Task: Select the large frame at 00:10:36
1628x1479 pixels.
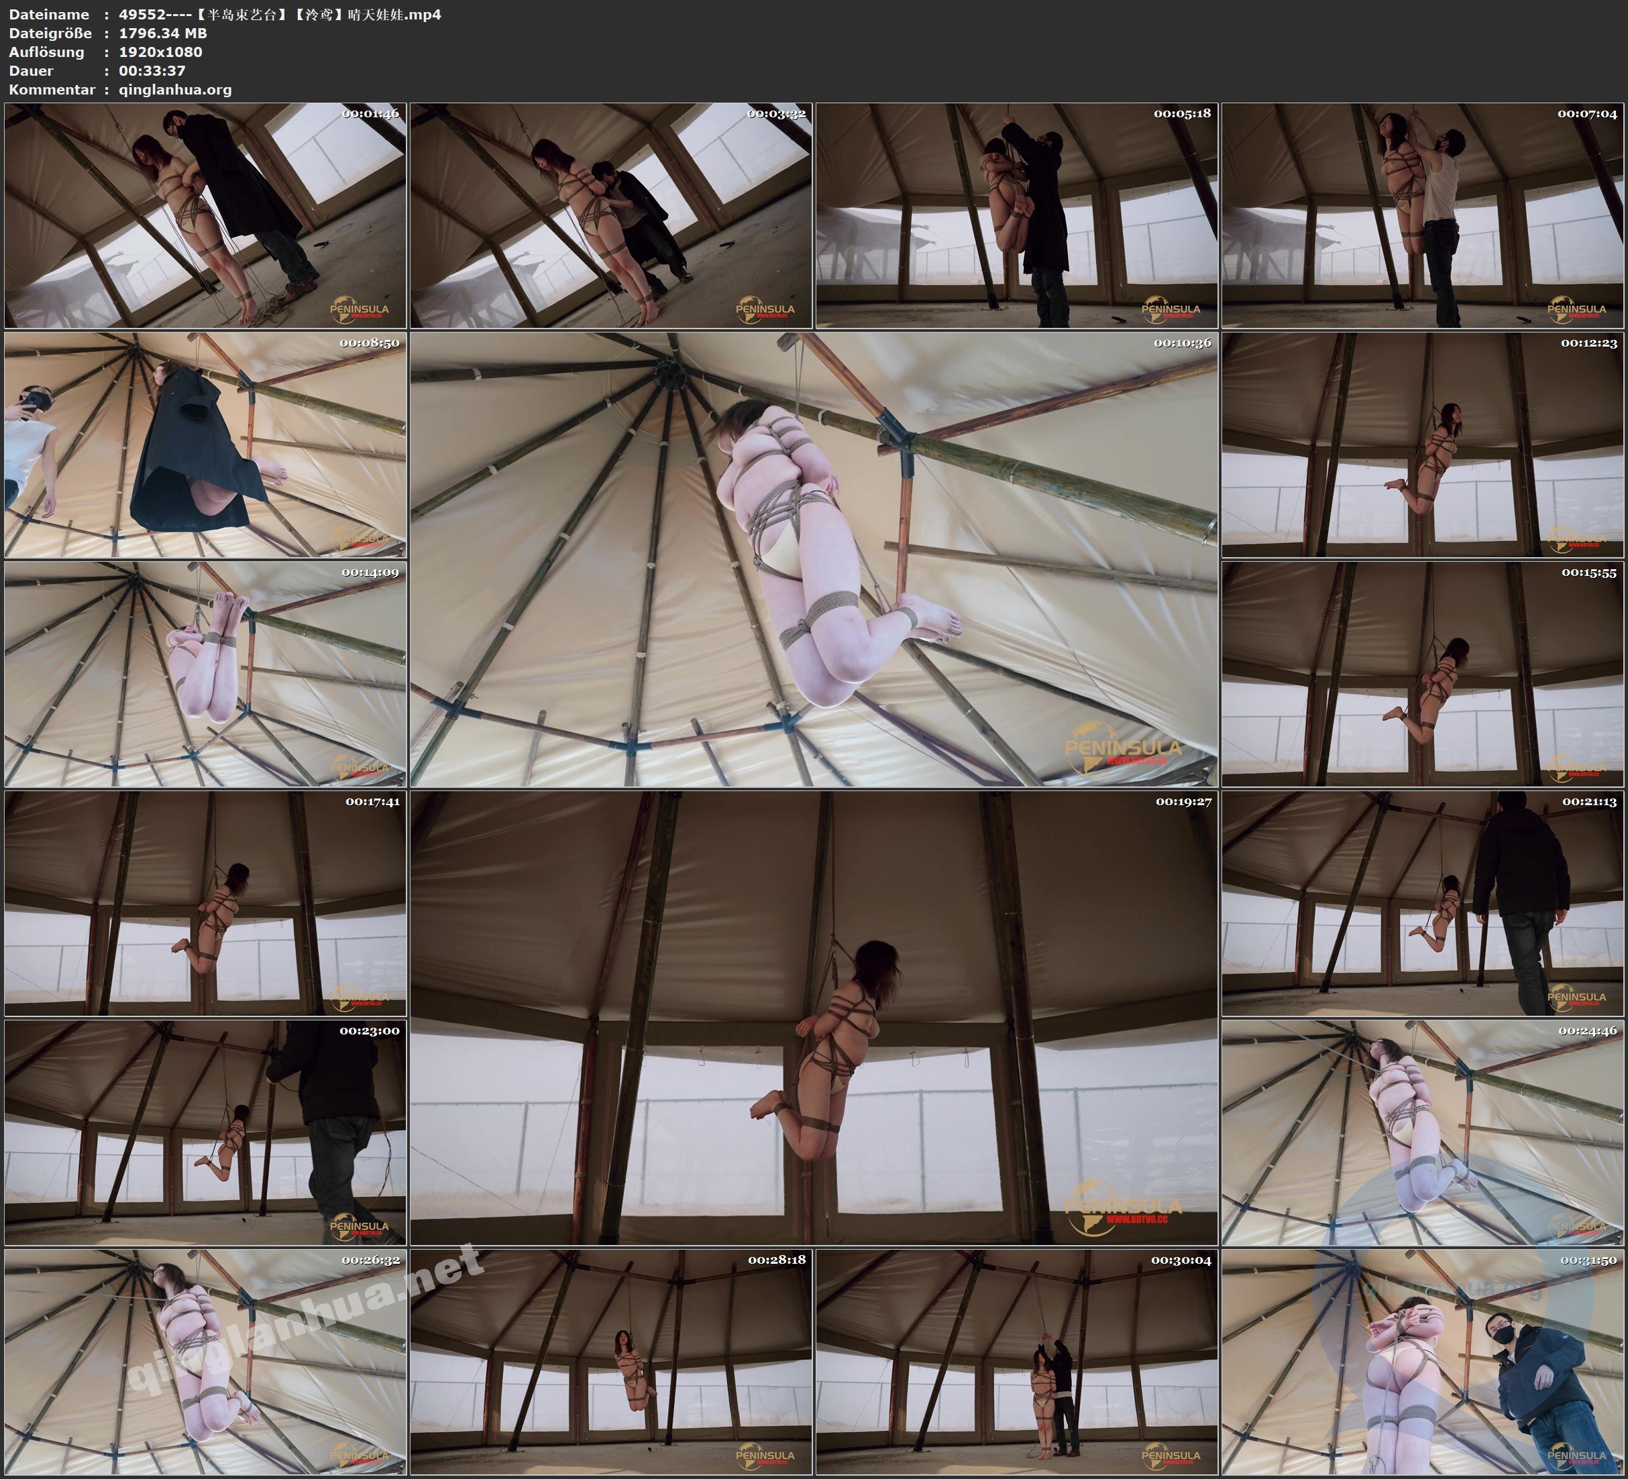Action: pyautogui.click(x=813, y=559)
